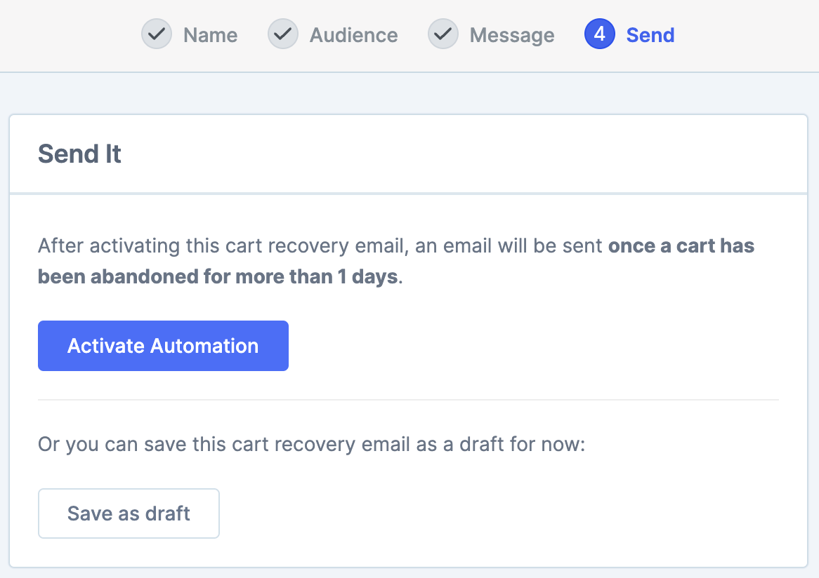
Task: Select the Send step label
Action: click(x=650, y=35)
